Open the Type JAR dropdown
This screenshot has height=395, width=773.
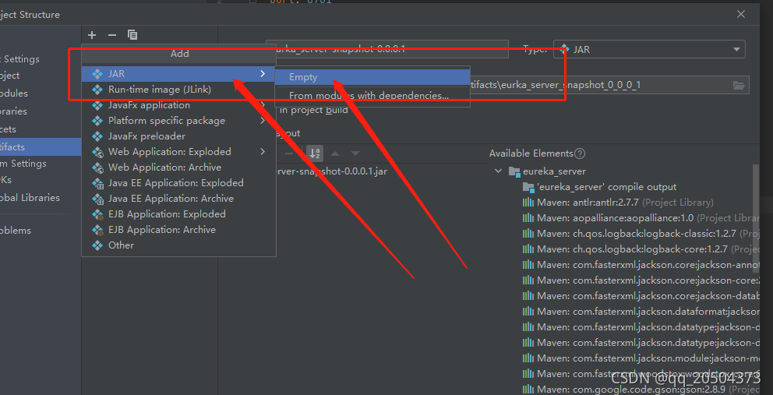649,49
